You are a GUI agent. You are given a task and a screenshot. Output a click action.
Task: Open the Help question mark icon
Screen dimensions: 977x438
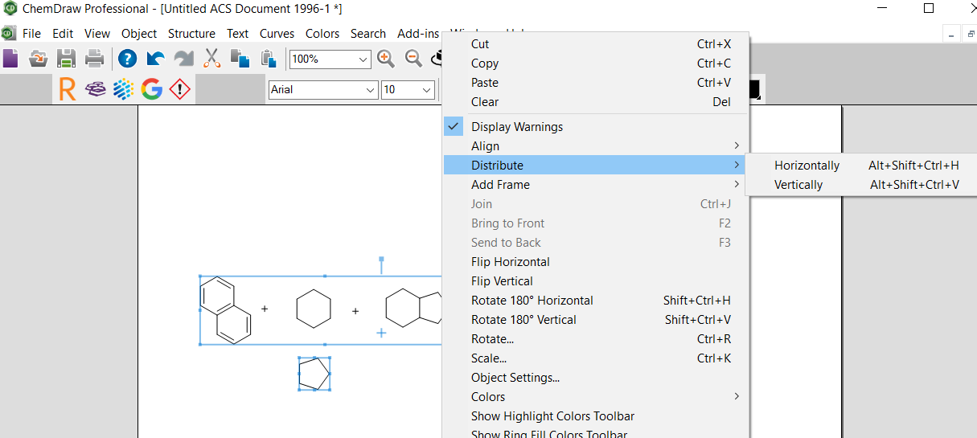(x=128, y=59)
